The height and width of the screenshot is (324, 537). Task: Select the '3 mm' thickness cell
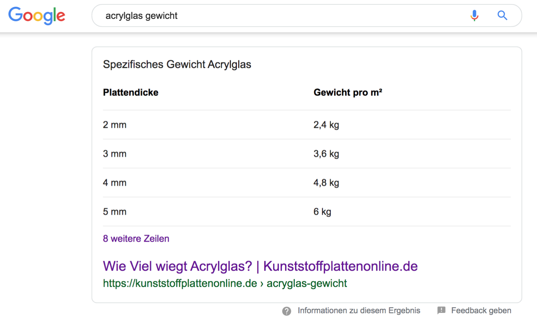point(115,154)
